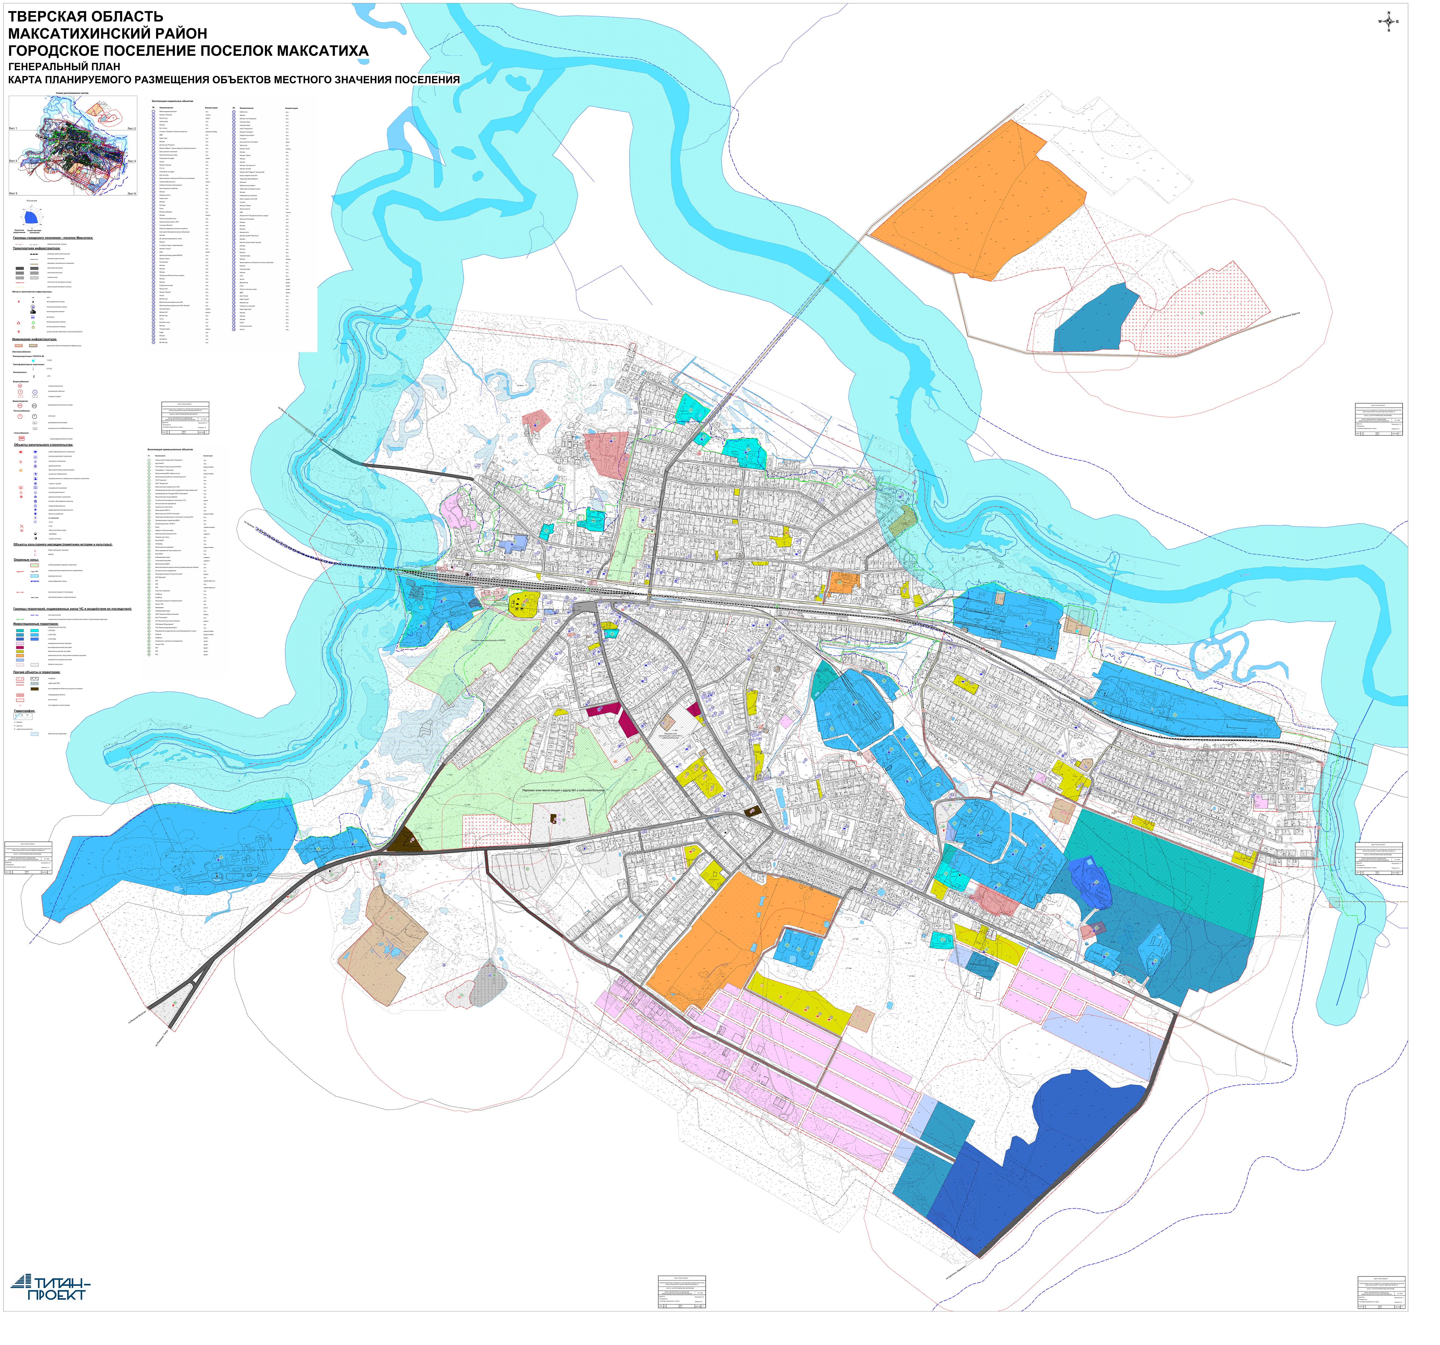
Task: Click the red anchor small-boat pier symbol
Action: pyautogui.click(x=22, y=530)
